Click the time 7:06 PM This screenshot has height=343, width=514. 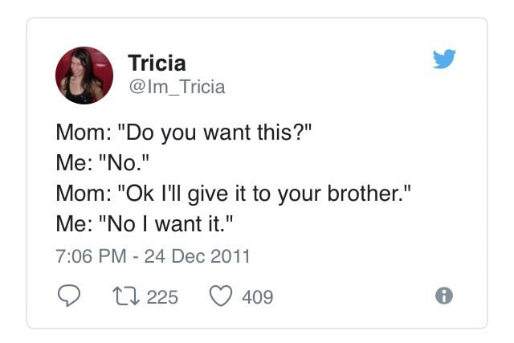pos(91,256)
